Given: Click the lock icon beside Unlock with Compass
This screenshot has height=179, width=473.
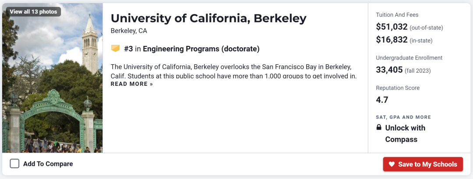Looking at the screenshot, I should coord(379,128).
